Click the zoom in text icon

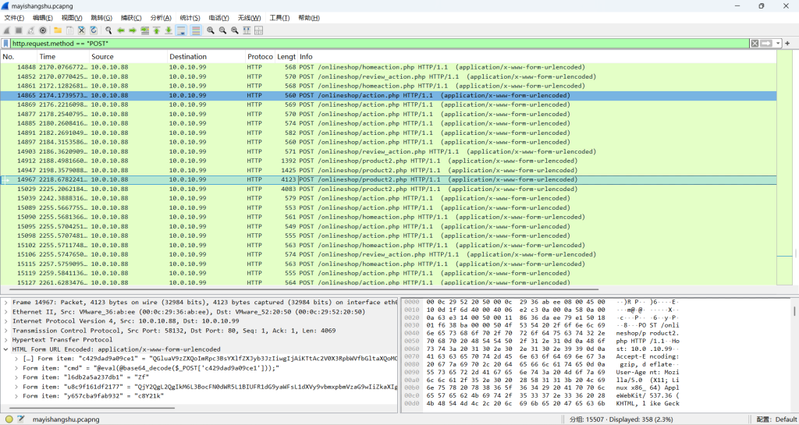coord(210,30)
